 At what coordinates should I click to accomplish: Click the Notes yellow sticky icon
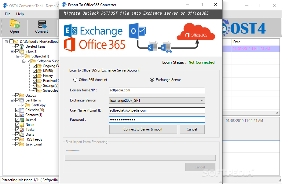[22, 125]
